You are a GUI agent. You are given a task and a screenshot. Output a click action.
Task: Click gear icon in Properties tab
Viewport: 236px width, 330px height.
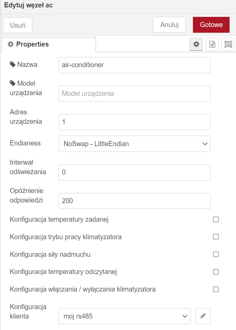10,44
